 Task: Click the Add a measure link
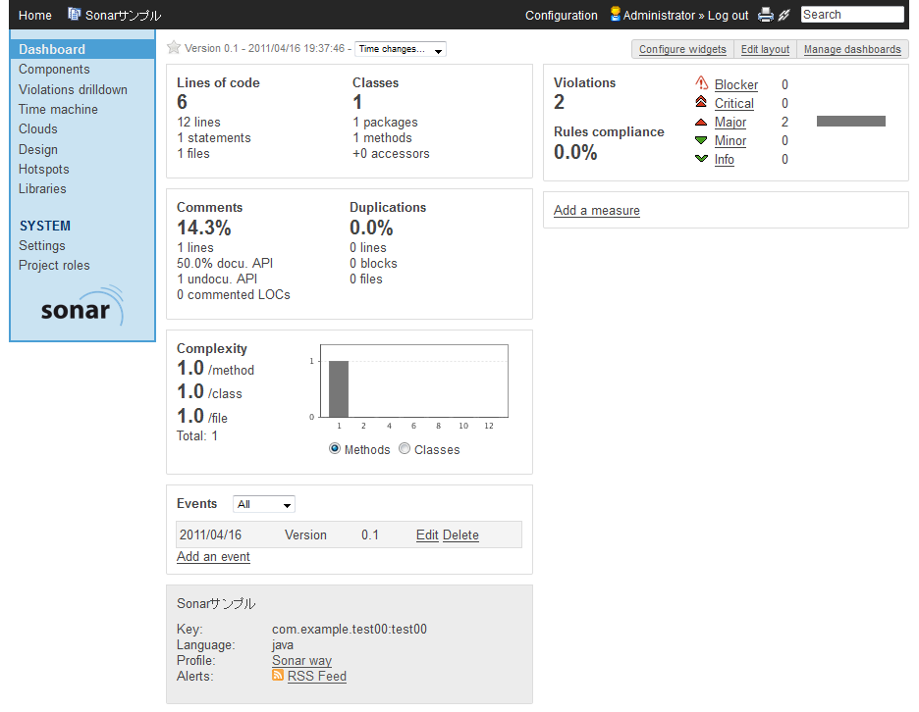pos(597,210)
